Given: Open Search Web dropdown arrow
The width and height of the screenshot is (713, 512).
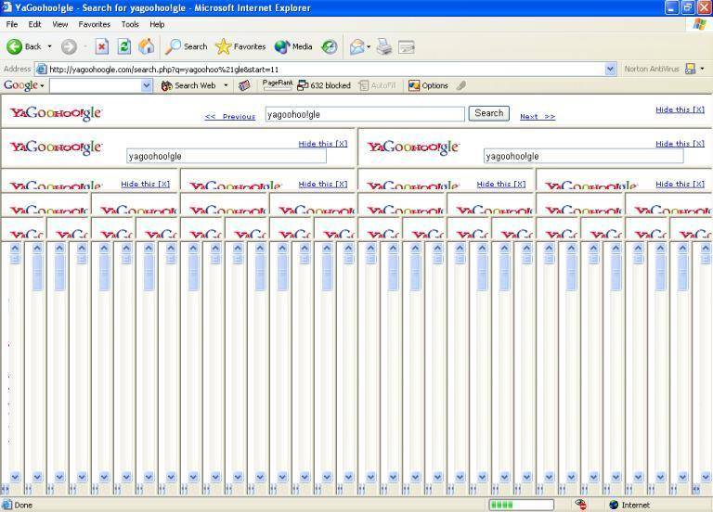Looking at the screenshot, I should 226,85.
